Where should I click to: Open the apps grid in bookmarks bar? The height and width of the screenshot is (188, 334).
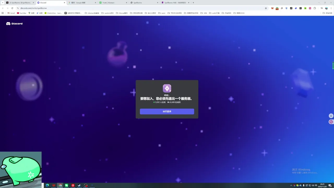[3, 13]
